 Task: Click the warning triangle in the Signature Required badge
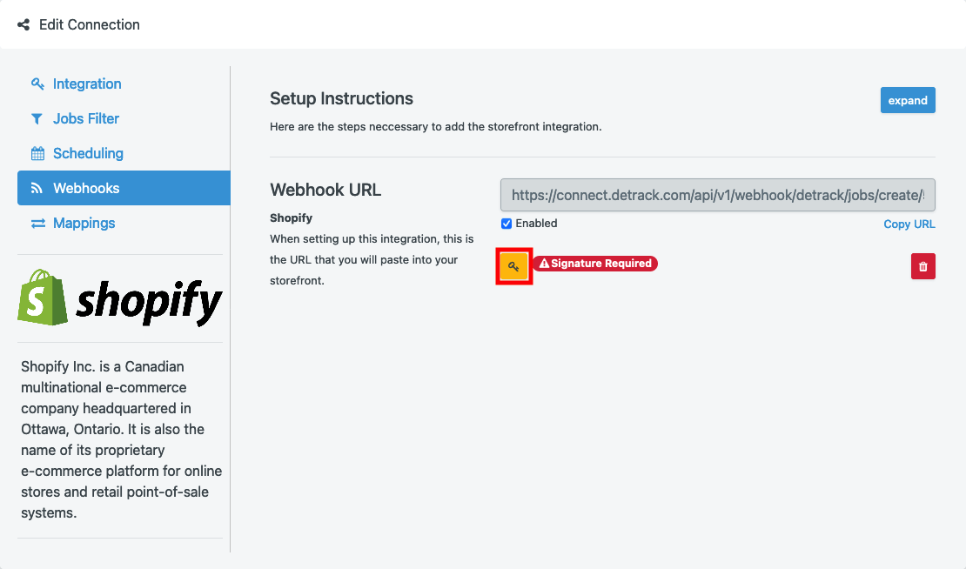click(x=544, y=264)
